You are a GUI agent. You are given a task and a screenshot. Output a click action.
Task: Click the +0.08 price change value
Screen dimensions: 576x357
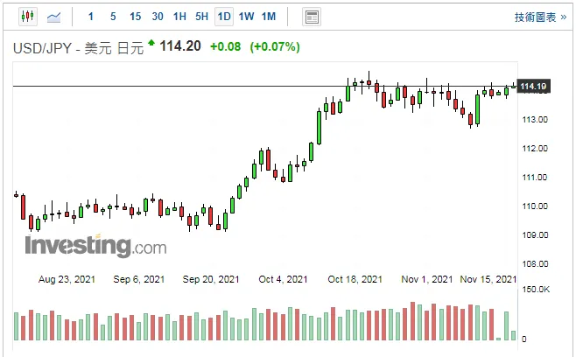click(225, 46)
